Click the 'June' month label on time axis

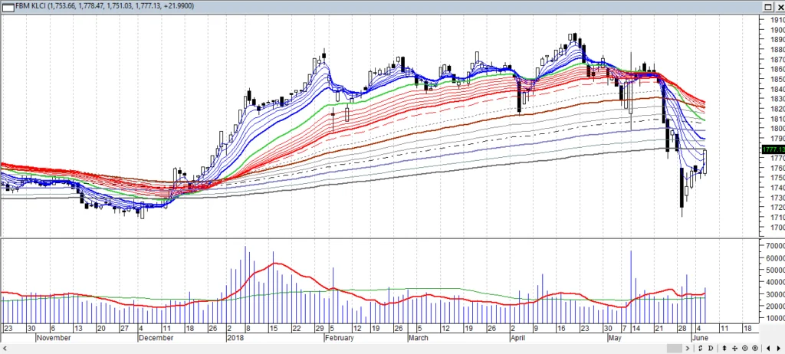(x=701, y=338)
